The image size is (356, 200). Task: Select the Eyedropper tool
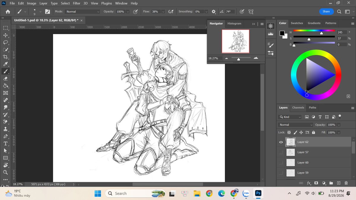pos(5,64)
